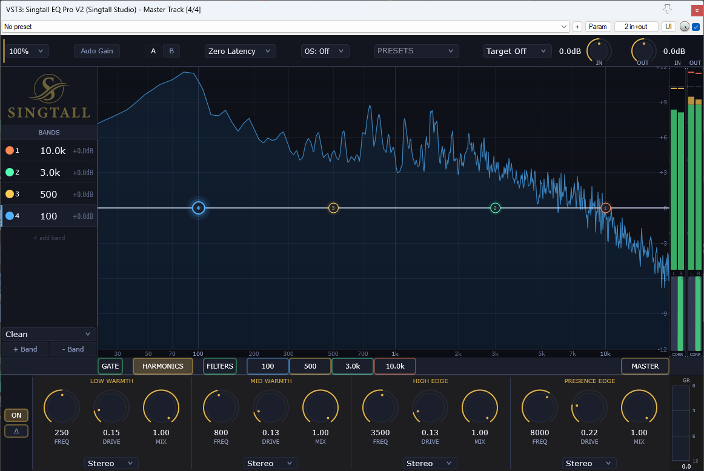Switch to the 500 band tab

click(310, 366)
